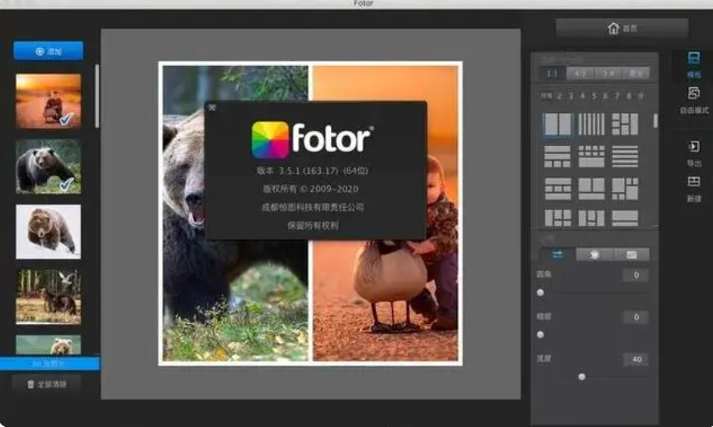Click the second slider handle below round-corner
The height and width of the screenshot is (427, 713).
(541, 335)
